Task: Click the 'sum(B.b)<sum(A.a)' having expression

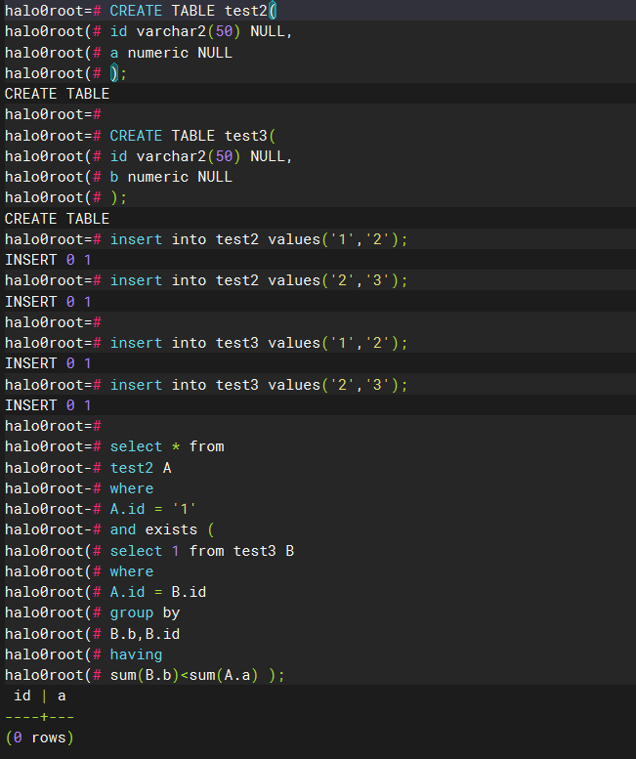Action: (184, 675)
